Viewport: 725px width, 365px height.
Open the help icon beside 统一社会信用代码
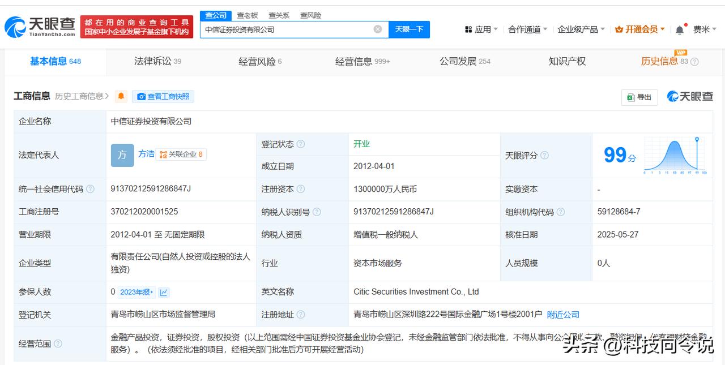pos(90,189)
